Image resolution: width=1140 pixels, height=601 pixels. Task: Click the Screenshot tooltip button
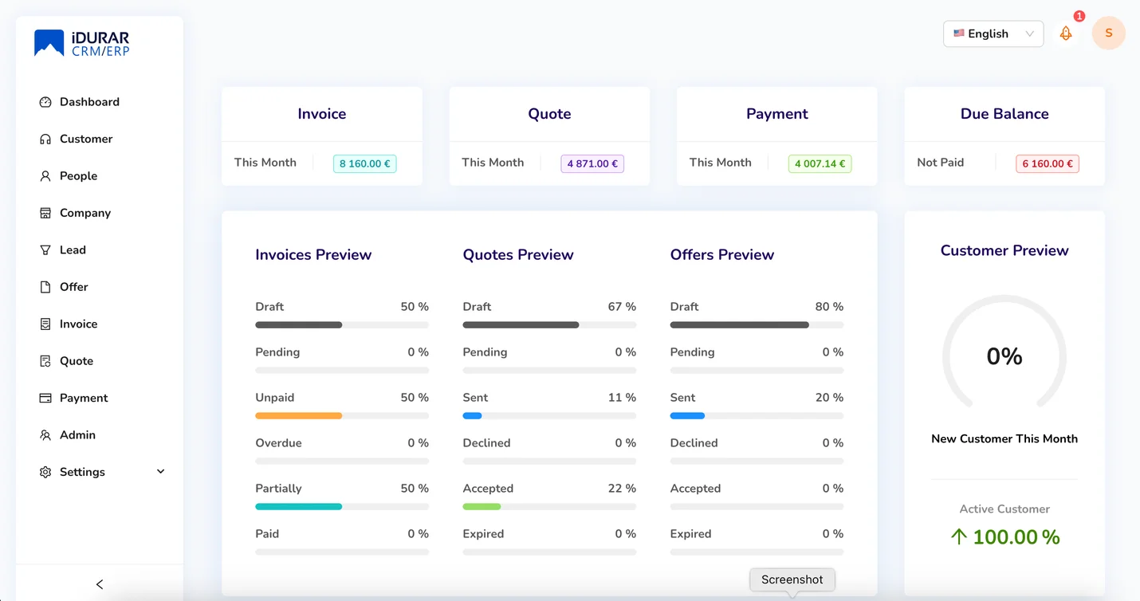(792, 579)
